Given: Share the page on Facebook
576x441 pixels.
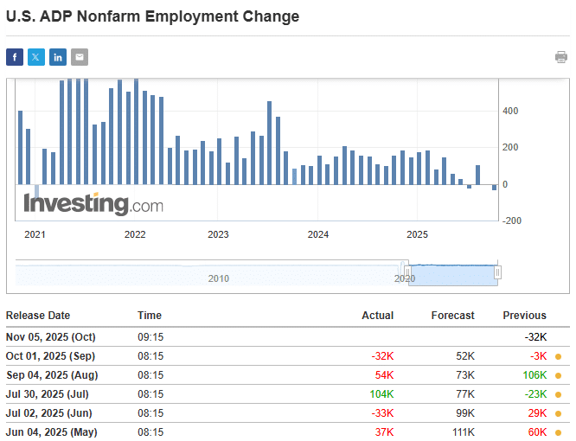Looking at the screenshot, I should click(x=15, y=57).
